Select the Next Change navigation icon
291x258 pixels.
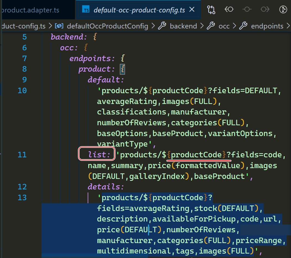[x=265, y=9]
